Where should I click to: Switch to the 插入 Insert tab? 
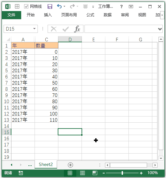coord(48,15)
